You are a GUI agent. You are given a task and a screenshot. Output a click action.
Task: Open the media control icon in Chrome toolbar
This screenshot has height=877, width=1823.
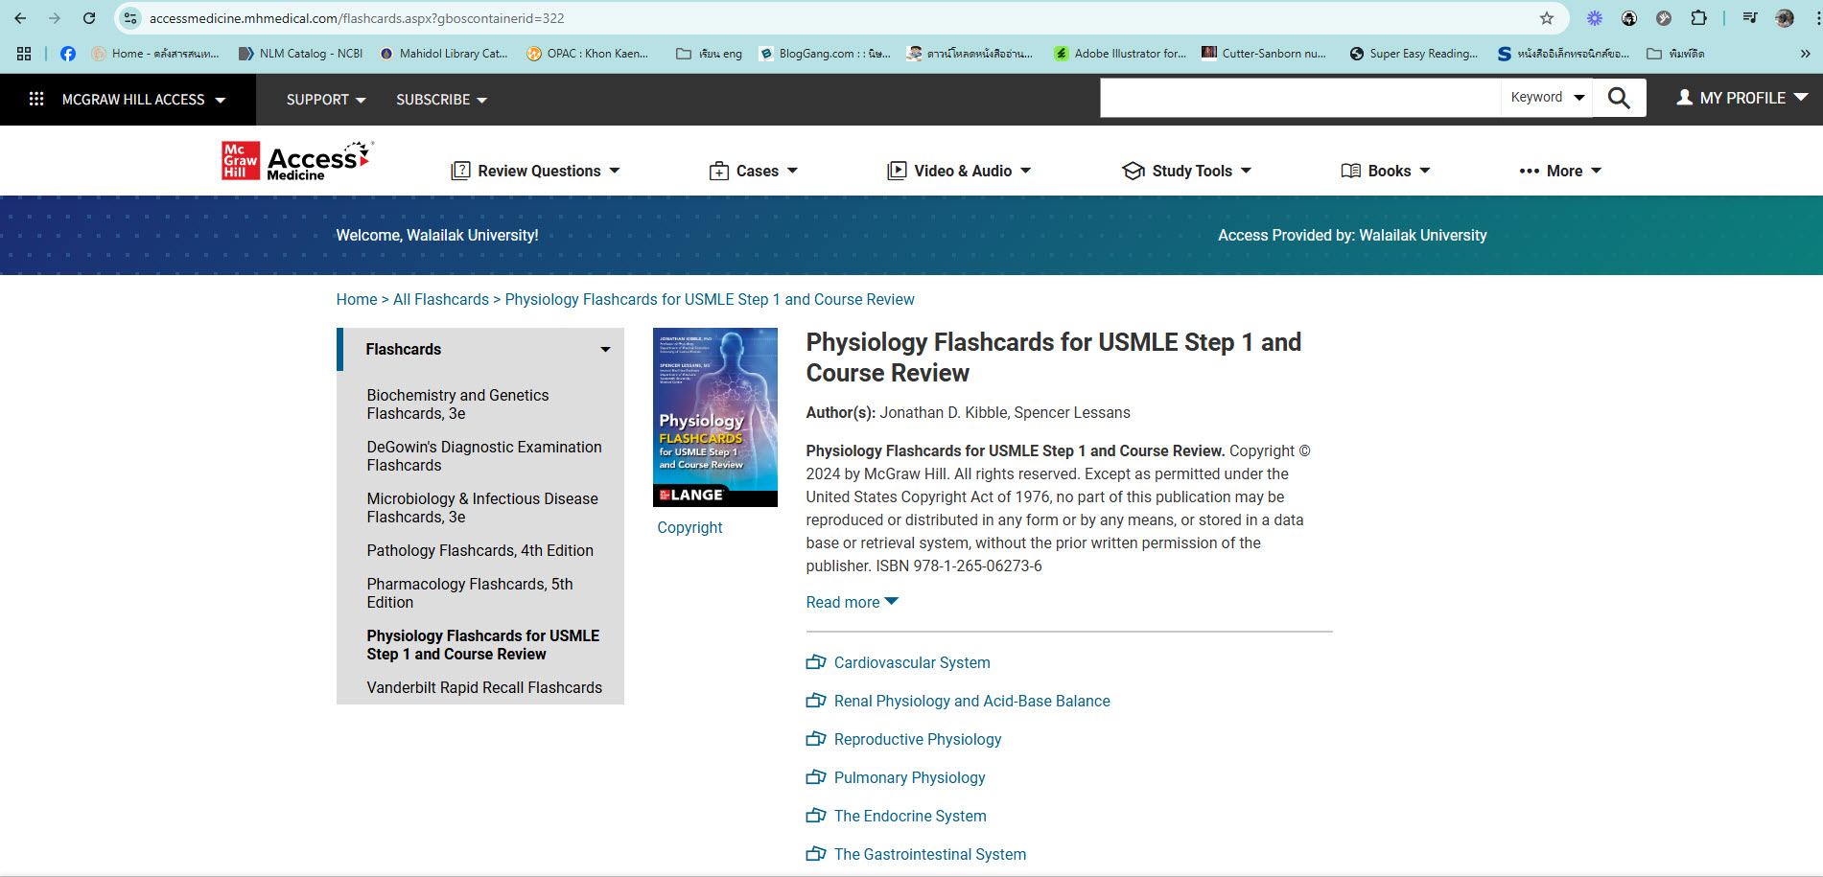coord(1750,18)
